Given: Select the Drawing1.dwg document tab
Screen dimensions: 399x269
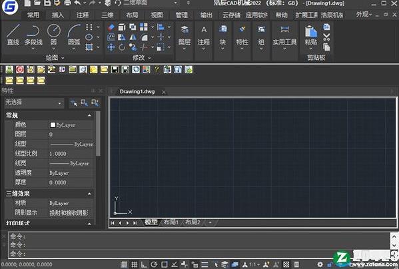Looking at the screenshot, I should click(x=137, y=92).
